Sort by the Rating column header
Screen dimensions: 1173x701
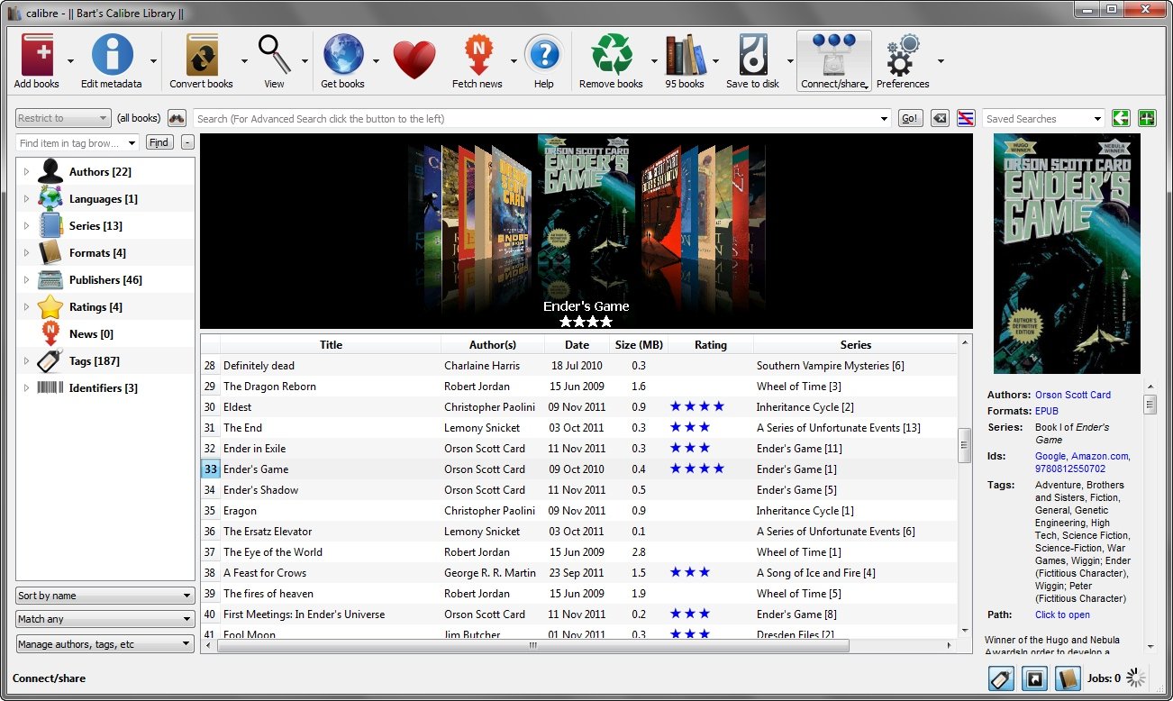[x=711, y=344]
